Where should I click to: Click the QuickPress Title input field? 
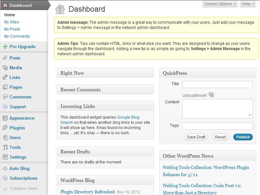pos(218,84)
